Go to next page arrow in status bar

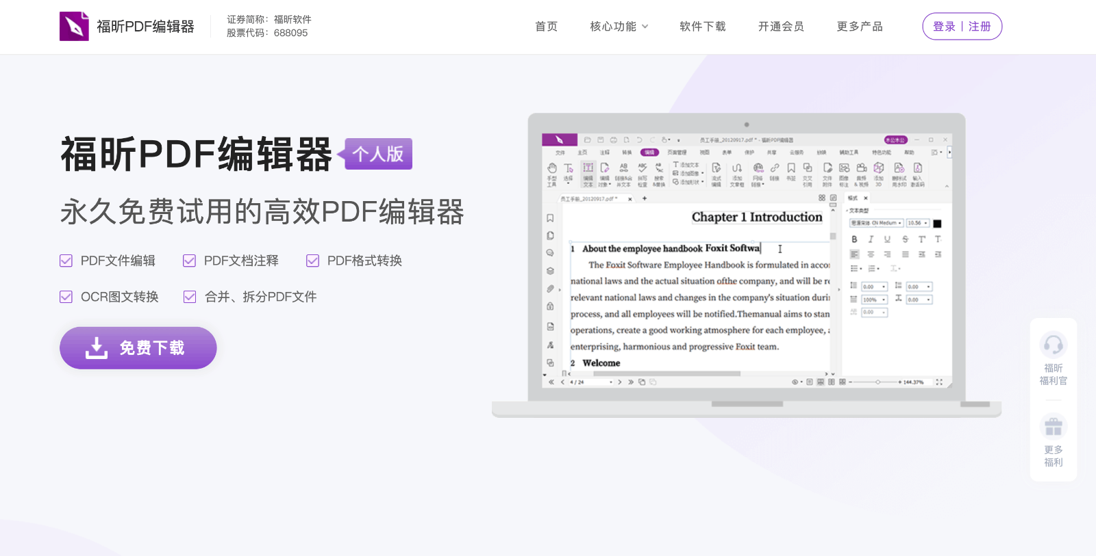[x=620, y=382]
